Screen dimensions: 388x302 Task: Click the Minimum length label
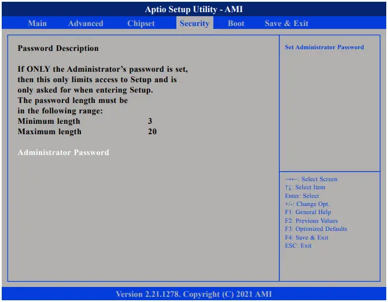(x=49, y=121)
